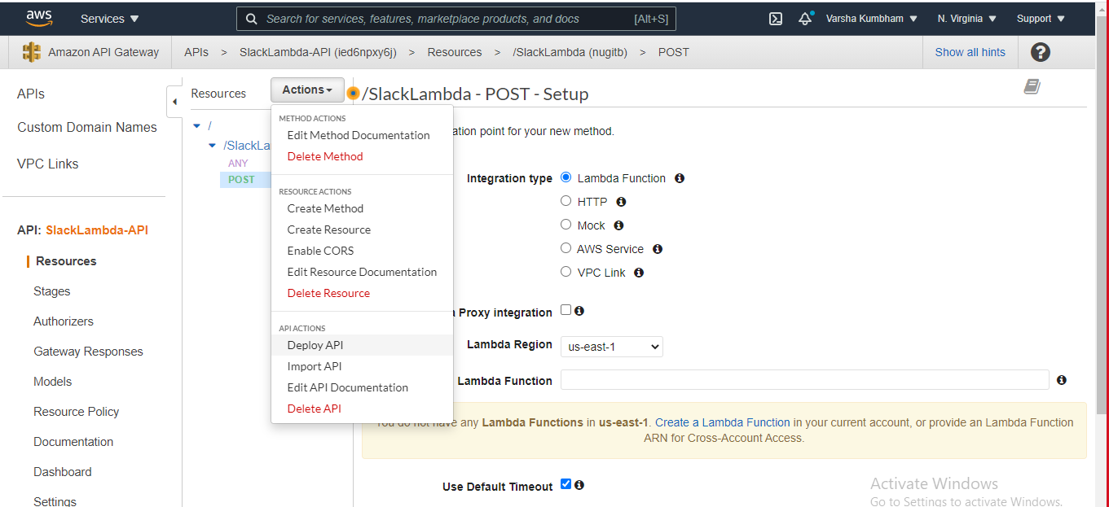Click Show all hints

click(970, 52)
